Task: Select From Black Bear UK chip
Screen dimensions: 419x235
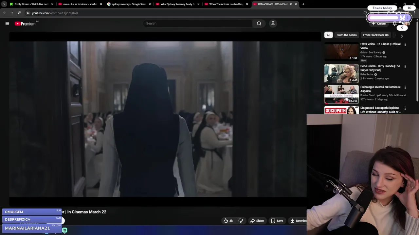Action: [x=376, y=35]
